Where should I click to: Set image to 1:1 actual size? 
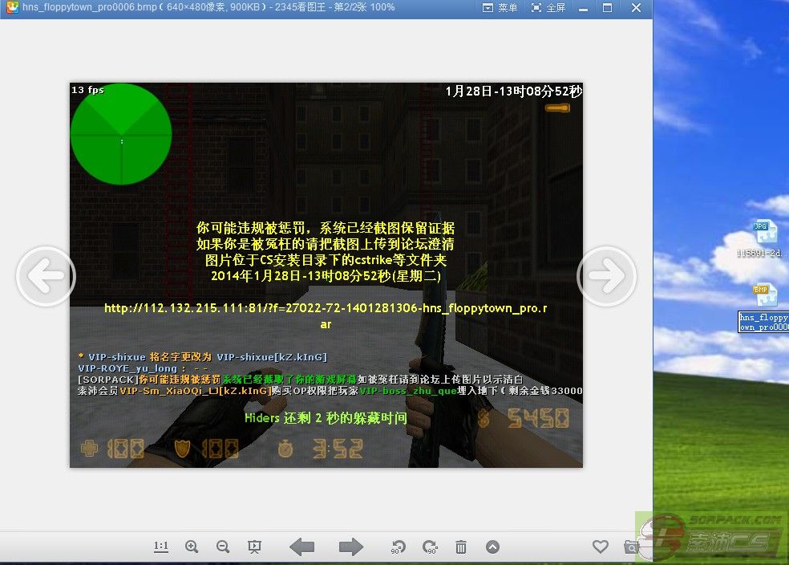161,547
